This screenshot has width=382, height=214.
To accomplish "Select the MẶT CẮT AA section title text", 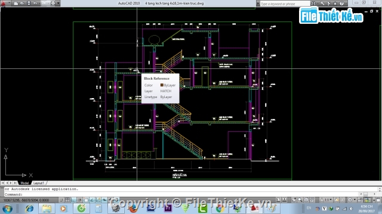I will tap(180, 175).
